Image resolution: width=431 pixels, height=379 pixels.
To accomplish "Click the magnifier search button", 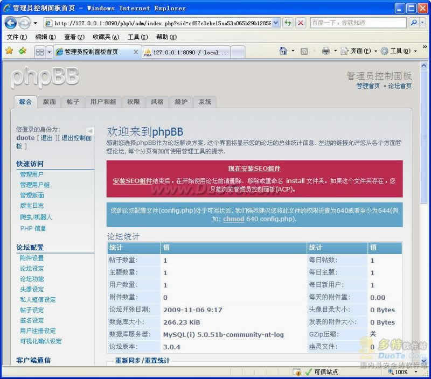I will 413,23.
